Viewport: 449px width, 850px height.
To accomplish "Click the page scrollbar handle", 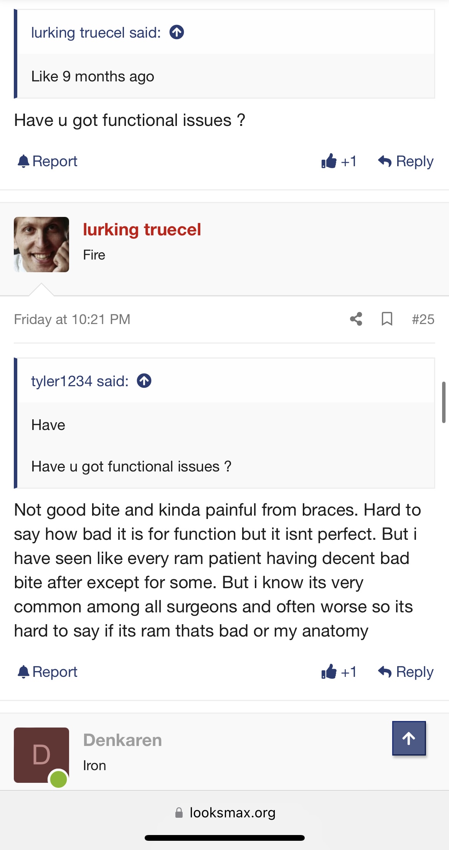I will [x=444, y=402].
